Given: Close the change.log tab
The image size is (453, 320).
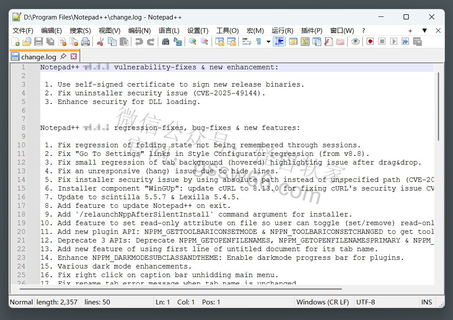Looking at the screenshot, I should click(x=74, y=56).
